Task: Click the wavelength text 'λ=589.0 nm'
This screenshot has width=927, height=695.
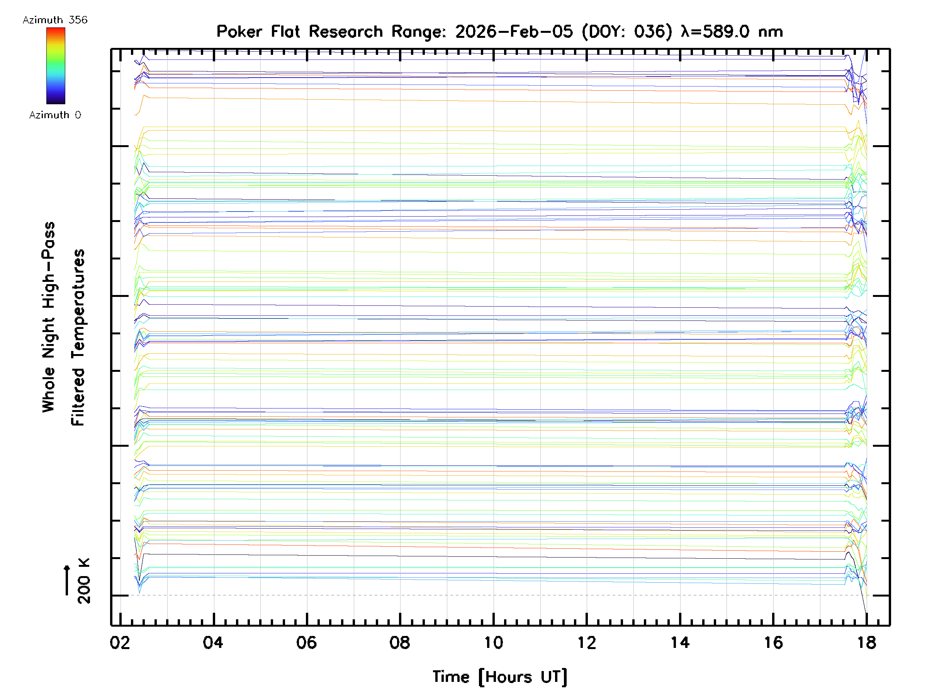Action: (732, 32)
